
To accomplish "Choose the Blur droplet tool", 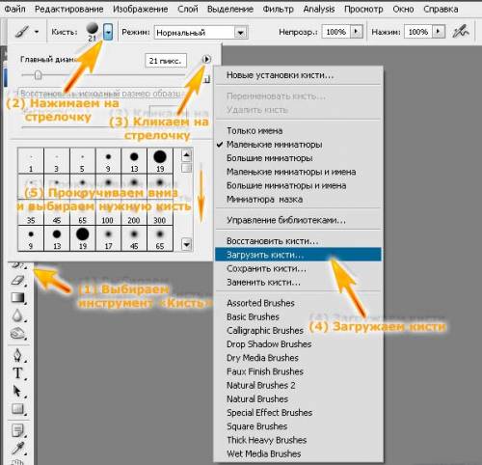I will point(17,315).
